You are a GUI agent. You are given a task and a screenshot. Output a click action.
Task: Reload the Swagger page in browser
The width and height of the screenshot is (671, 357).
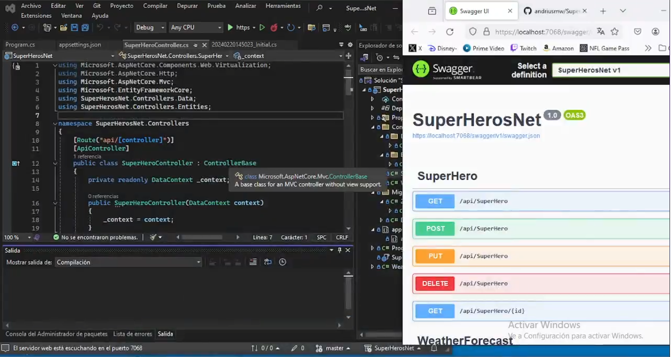(450, 32)
